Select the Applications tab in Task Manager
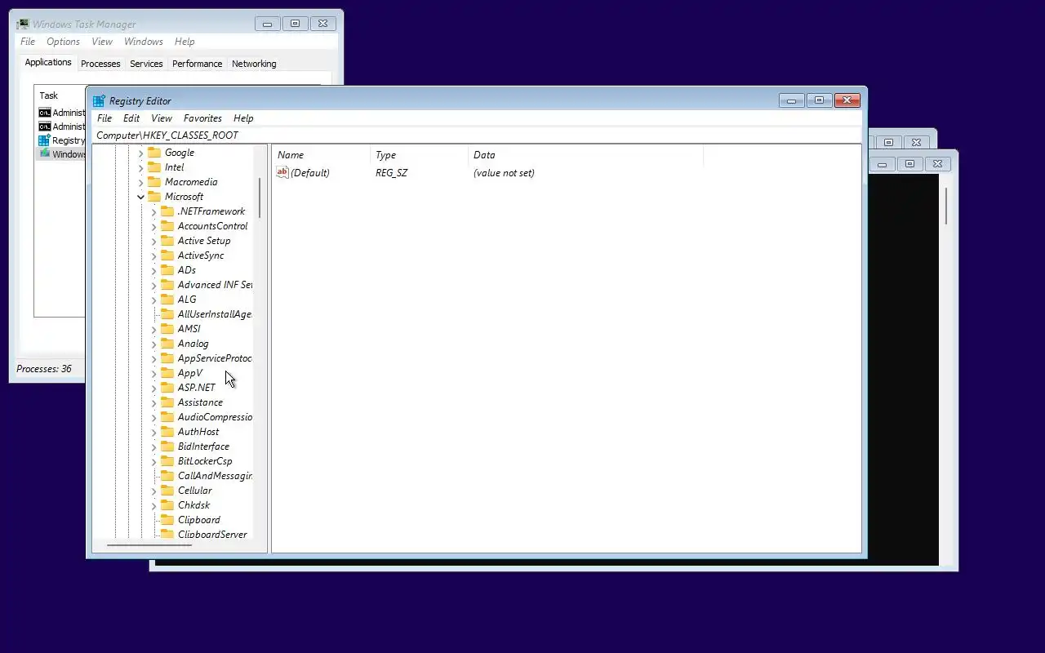Image resolution: width=1045 pixels, height=653 pixels. point(48,62)
